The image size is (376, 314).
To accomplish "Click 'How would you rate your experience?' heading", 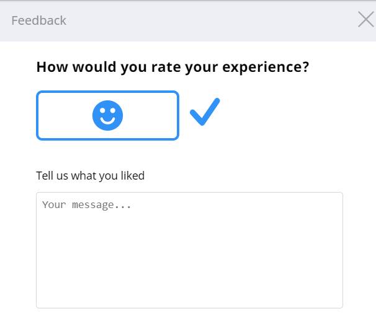I will coord(172,67).
